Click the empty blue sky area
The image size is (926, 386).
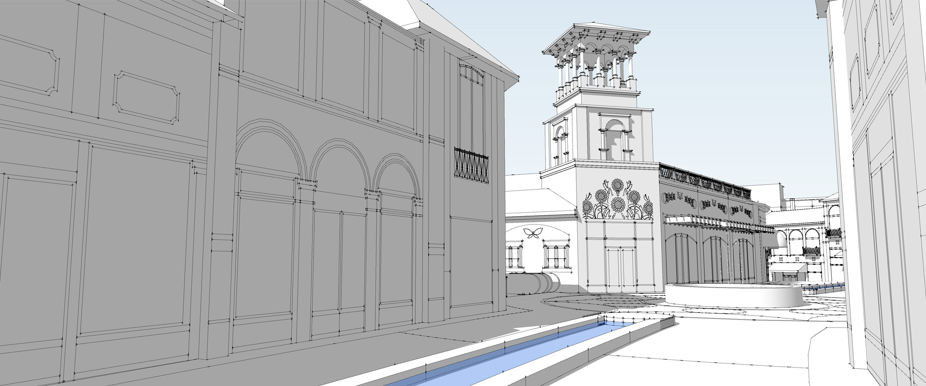point(723,72)
